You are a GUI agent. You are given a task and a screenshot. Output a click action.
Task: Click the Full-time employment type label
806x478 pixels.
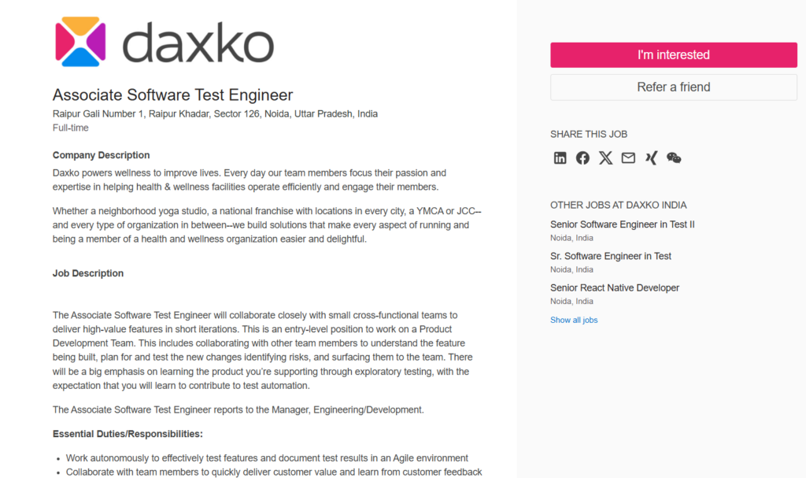(70, 128)
